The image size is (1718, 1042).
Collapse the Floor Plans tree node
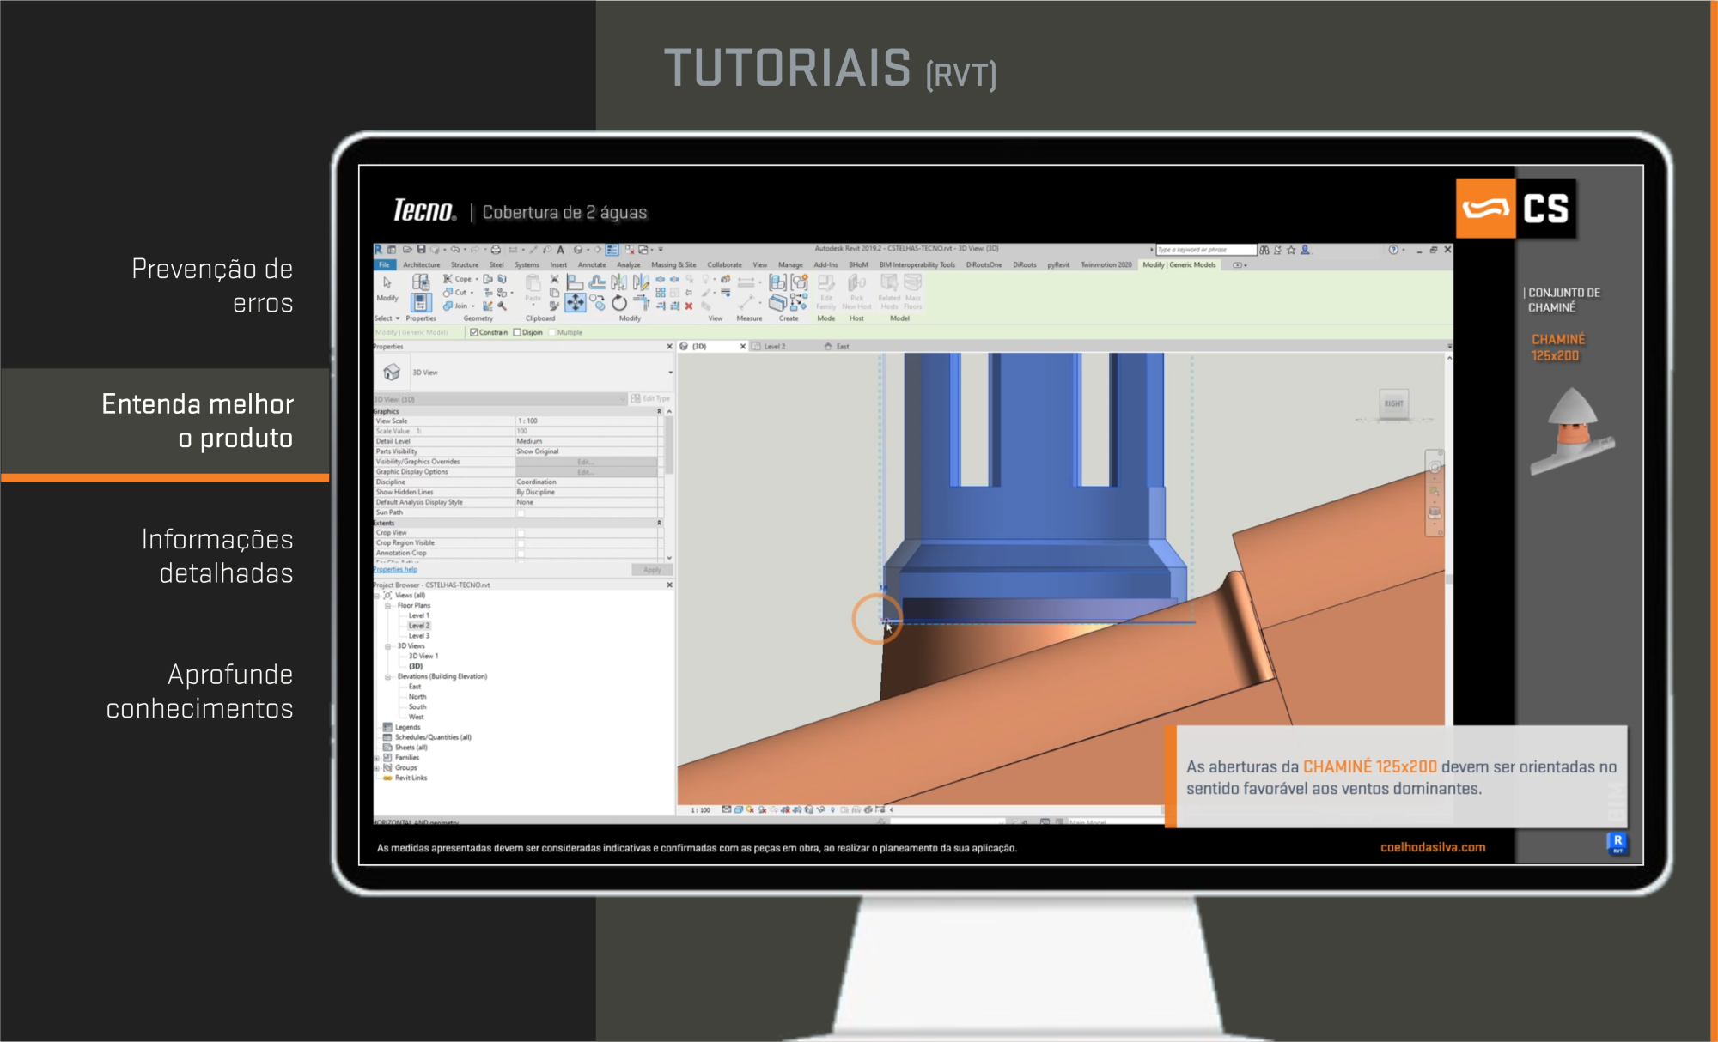[x=387, y=606]
